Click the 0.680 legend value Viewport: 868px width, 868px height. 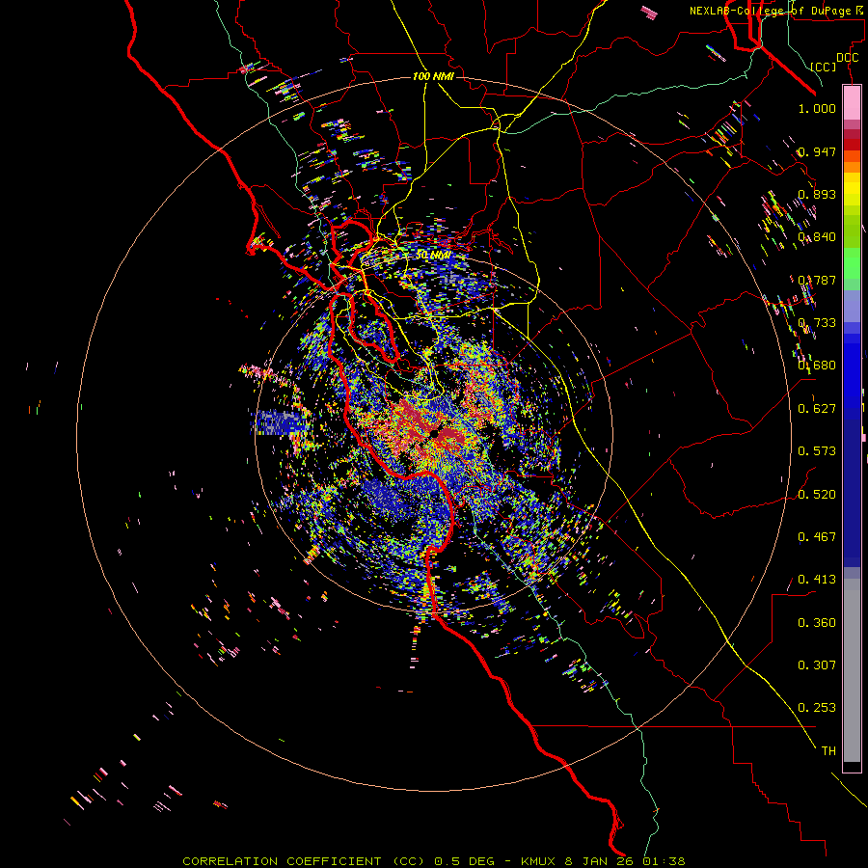point(817,366)
